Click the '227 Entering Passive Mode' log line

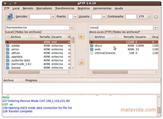click(x=36, y=101)
